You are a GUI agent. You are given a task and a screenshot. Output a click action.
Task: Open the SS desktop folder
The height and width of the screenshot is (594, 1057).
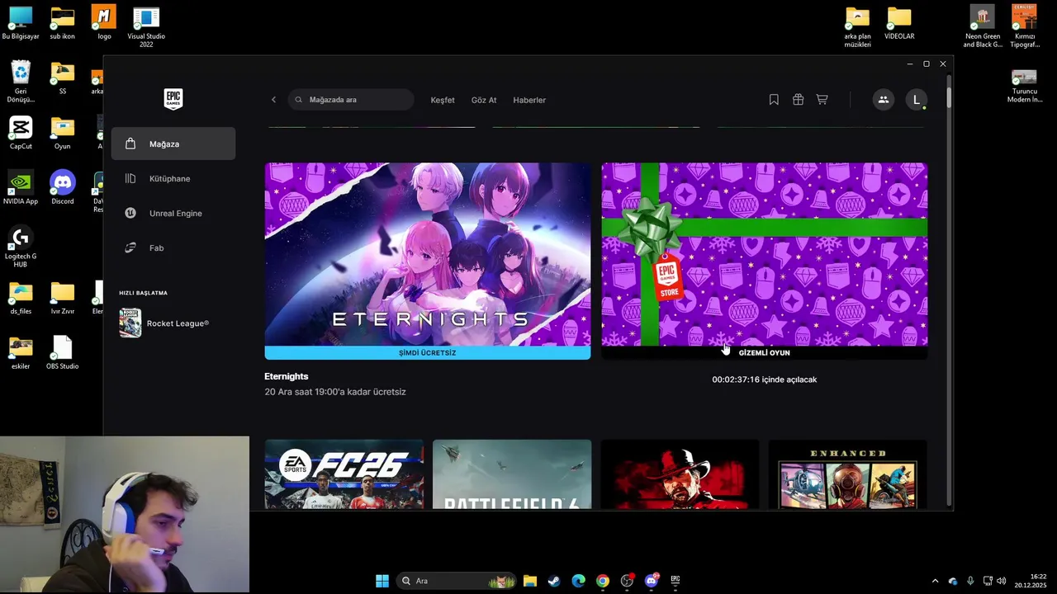point(62,78)
